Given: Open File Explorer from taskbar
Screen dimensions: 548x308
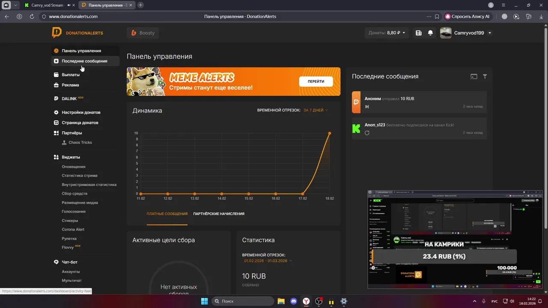Looking at the screenshot, I should (281, 301).
